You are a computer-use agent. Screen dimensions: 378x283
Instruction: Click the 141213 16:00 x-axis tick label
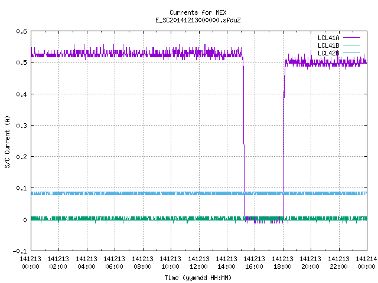pos(255,262)
